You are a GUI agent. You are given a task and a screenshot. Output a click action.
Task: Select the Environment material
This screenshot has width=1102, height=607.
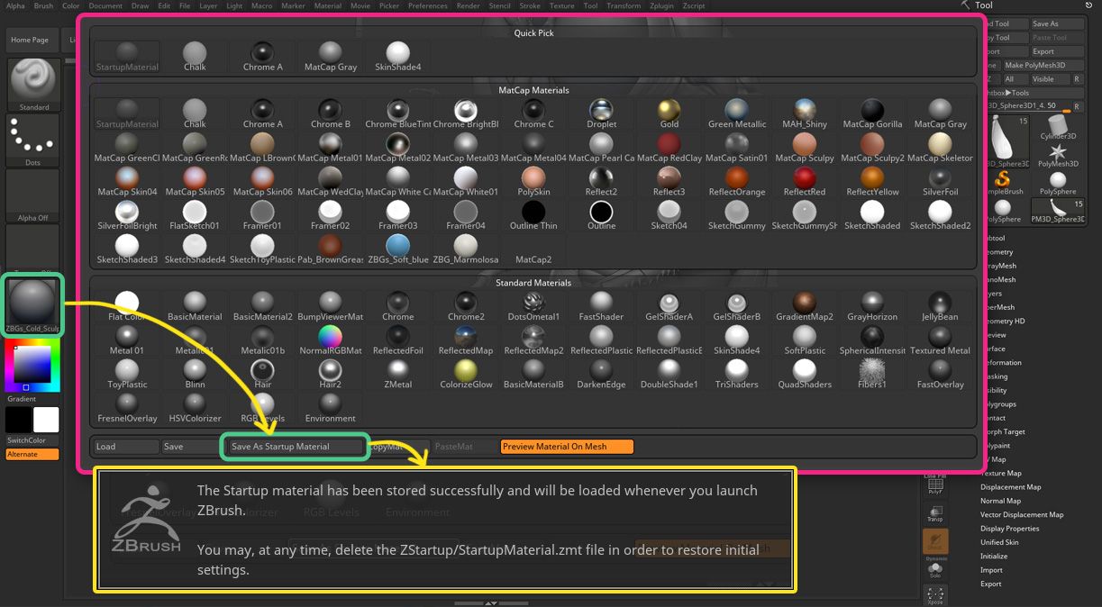(331, 408)
